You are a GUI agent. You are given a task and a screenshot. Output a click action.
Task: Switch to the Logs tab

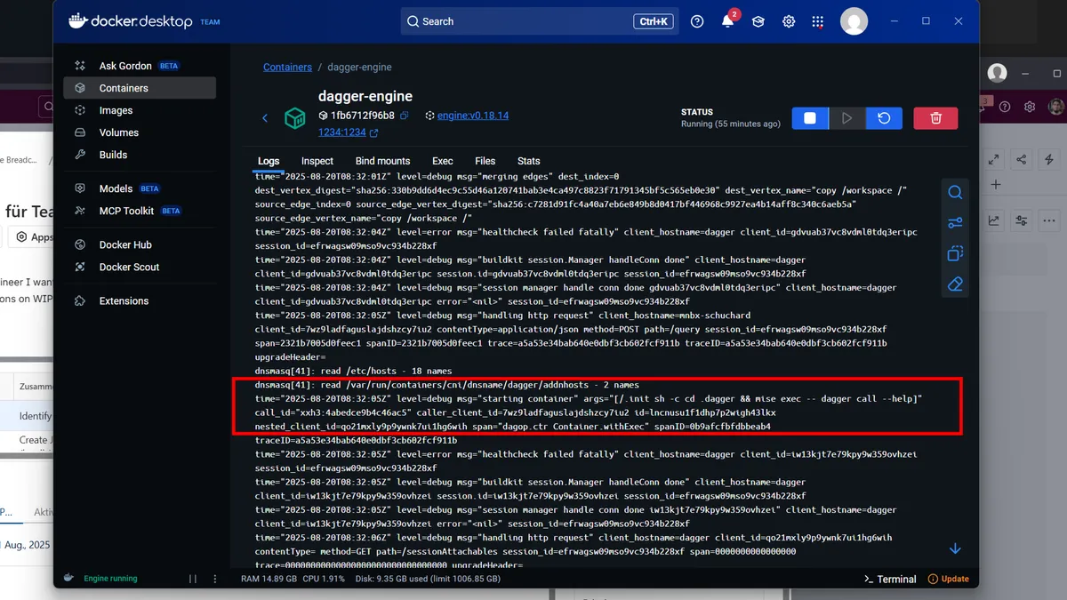[269, 161]
